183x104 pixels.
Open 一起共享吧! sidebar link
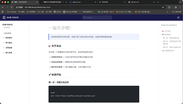tap(7, 33)
